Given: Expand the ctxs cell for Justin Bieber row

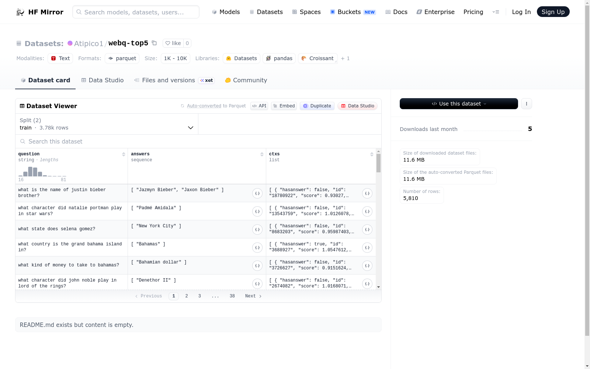Looking at the screenshot, I should click(367, 193).
